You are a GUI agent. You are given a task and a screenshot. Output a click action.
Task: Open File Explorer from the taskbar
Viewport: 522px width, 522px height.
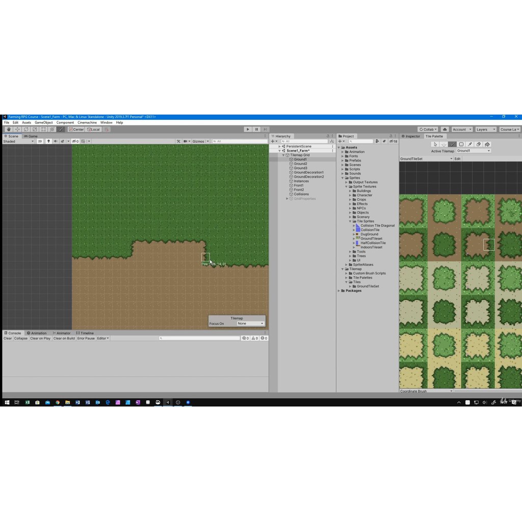pos(68,402)
